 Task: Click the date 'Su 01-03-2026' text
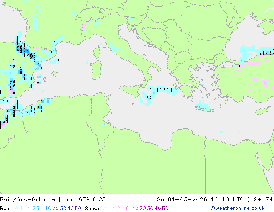(182, 199)
